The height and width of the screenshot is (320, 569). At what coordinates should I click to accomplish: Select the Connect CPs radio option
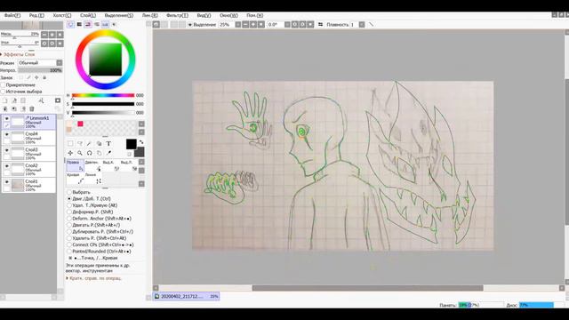69,245
